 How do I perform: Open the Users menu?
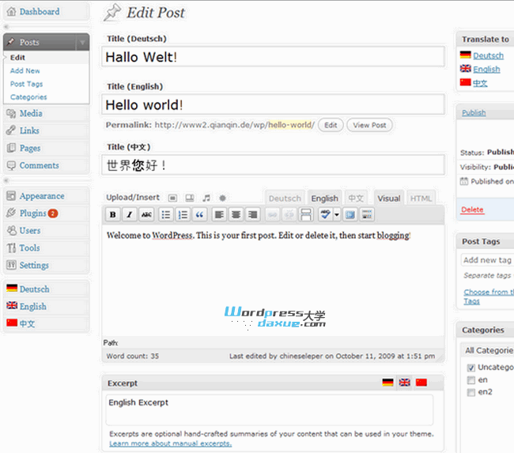coord(30,230)
